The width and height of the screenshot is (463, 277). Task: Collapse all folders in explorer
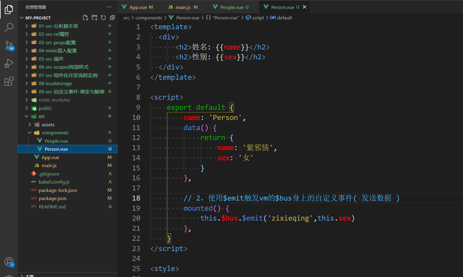(112, 18)
